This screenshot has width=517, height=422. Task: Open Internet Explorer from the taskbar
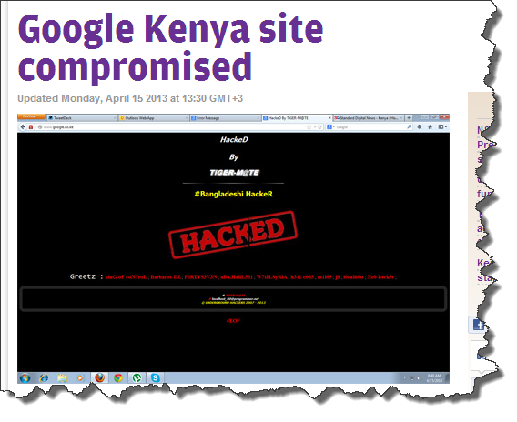click(44, 377)
